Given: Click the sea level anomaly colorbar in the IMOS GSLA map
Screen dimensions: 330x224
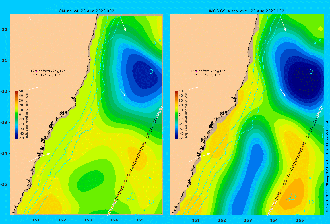Looking at the screenshot, I should 176,115.
